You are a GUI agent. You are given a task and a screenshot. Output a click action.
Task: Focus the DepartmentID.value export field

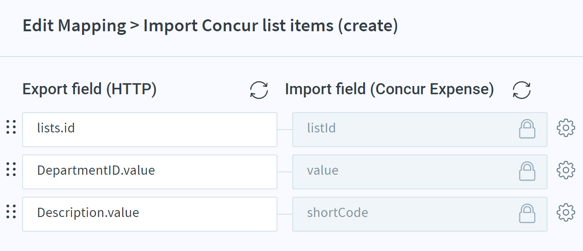[150, 172]
